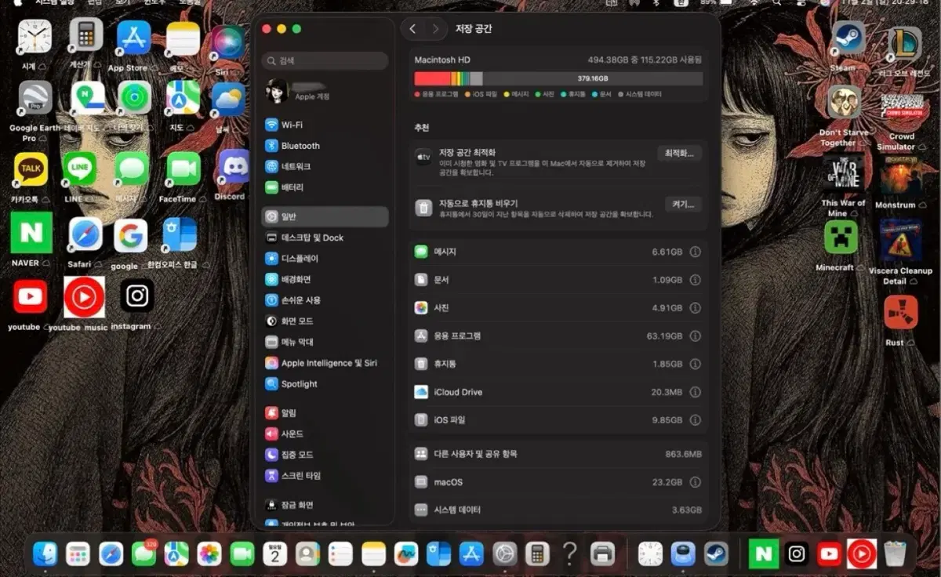941x577 pixels.
Task: Open 스크린 타임 settings
Action: pyautogui.click(x=325, y=475)
